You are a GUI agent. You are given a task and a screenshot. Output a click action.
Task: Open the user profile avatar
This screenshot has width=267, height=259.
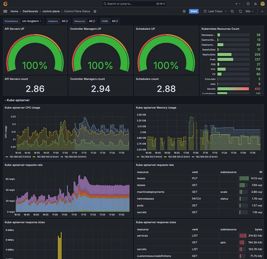click(263, 4)
